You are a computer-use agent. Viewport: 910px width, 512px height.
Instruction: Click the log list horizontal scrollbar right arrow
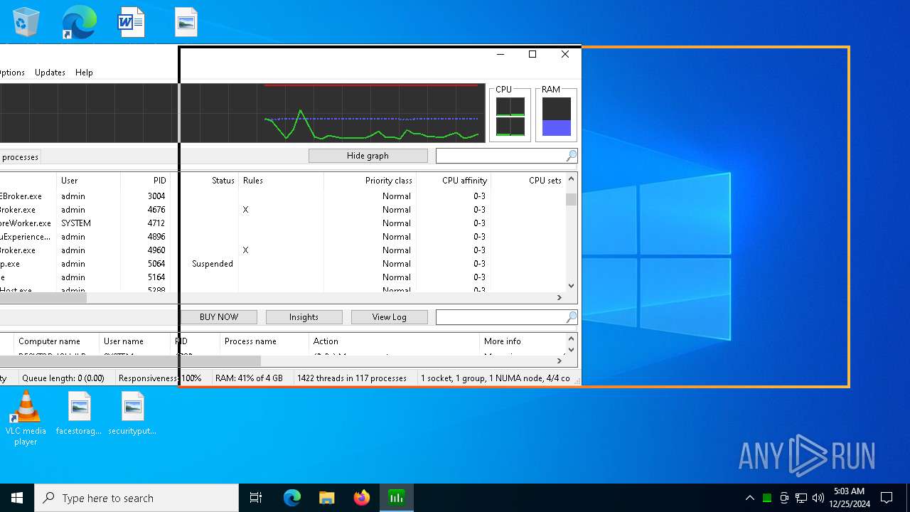tap(560, 361)
